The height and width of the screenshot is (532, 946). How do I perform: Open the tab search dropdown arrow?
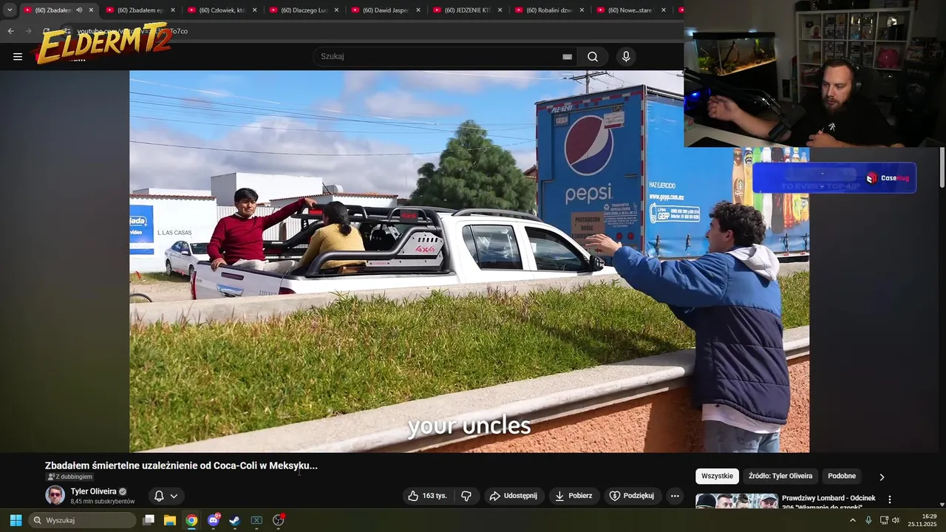coord(10,10)
